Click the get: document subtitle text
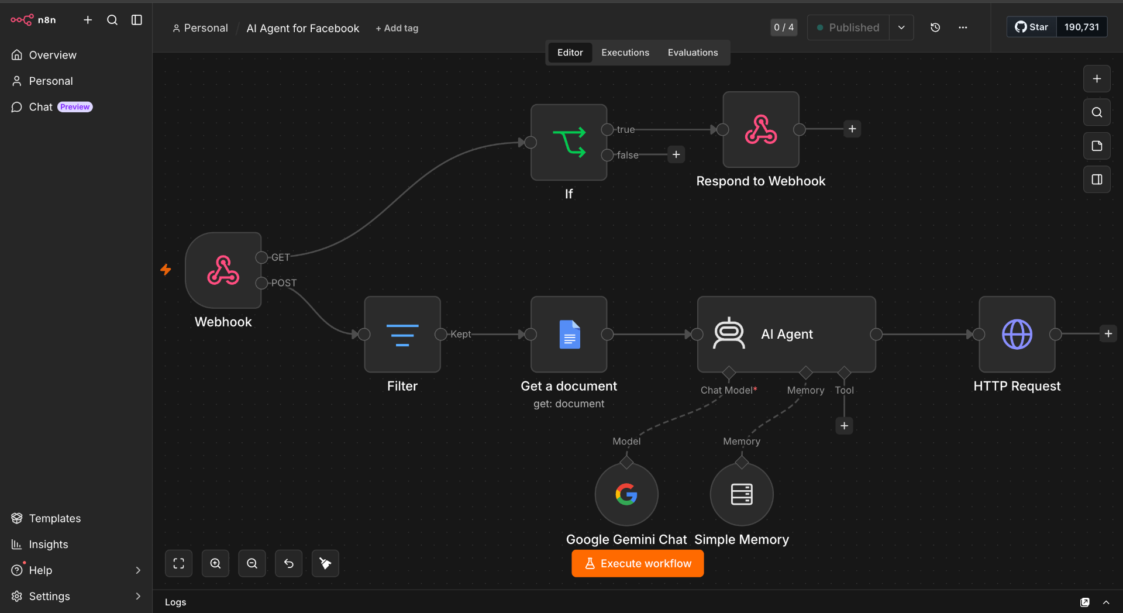The image size is (1123, 613). [x=569, y=404]
